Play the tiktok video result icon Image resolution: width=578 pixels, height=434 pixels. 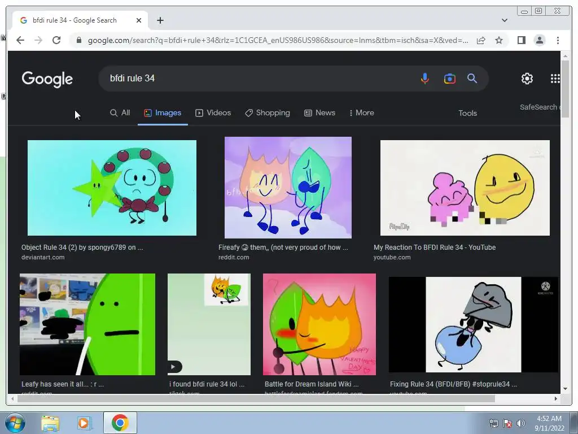[175, 367]
